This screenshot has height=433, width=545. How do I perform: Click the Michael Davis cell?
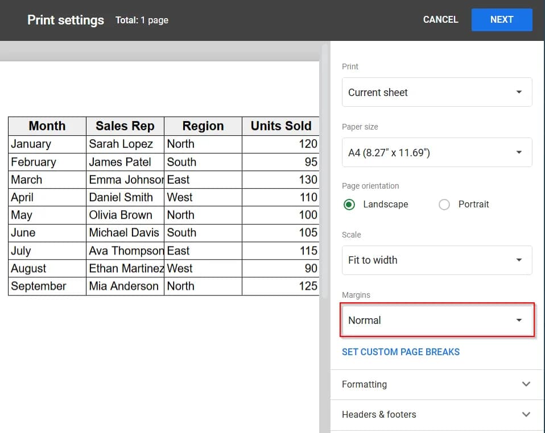point(125,232)
